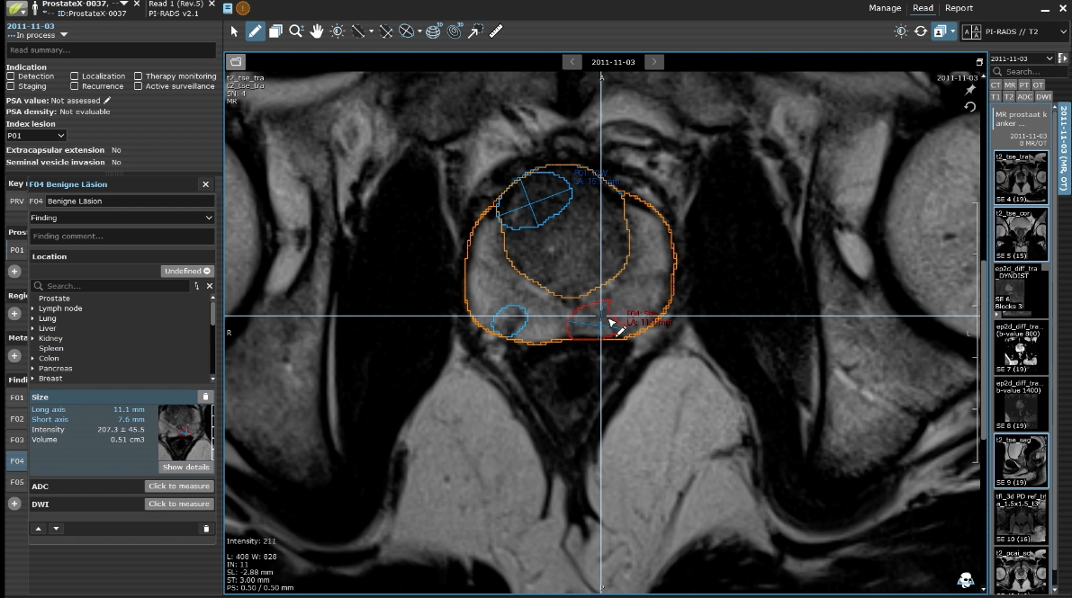This screenshot has height=598, width=1072.
Task: Select window level brightness tool in main toolbar
Action: [338, 31]
